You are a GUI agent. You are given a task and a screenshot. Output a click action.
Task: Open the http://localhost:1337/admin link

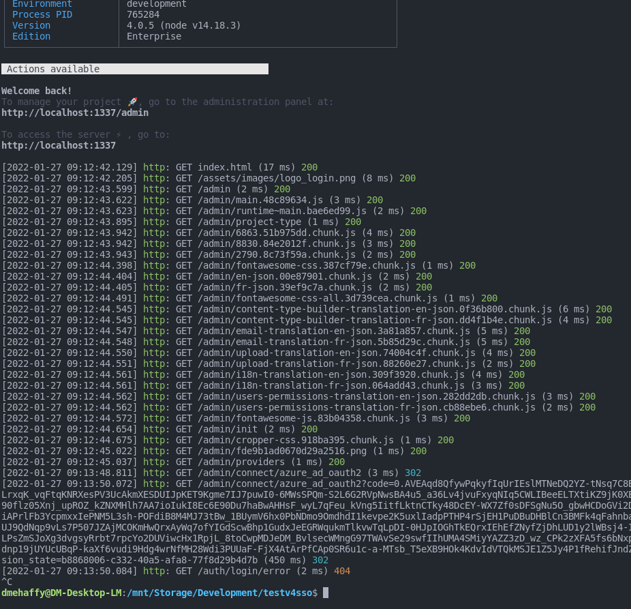click(x=75, y=113)
